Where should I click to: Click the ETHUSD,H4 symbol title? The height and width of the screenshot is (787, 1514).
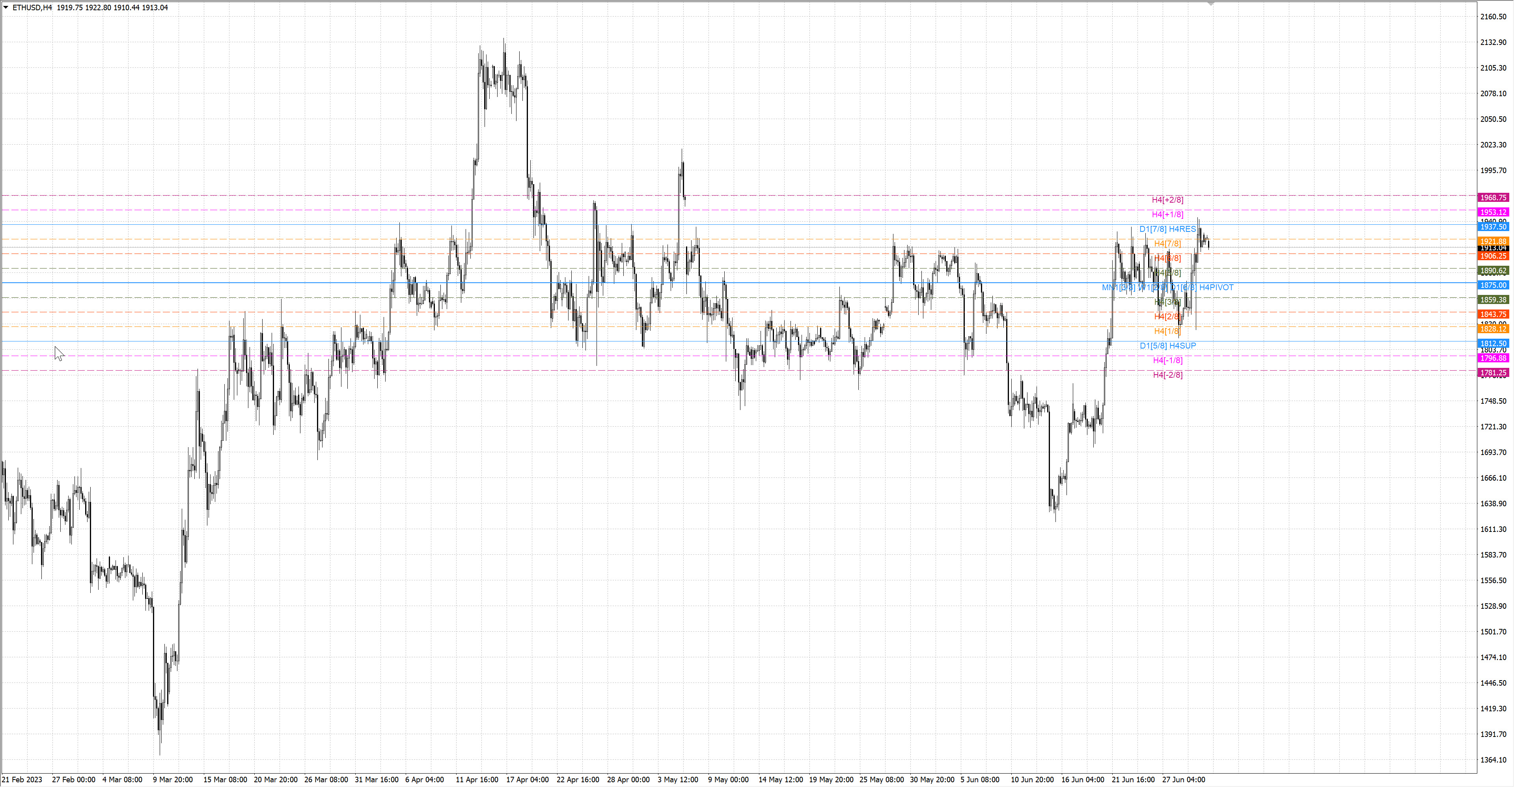pyautogui.click(x=32, y=7)
